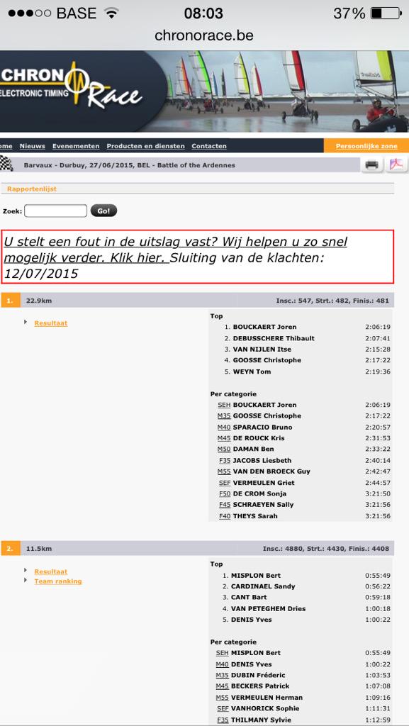
Task: Click M50 category for DAMAN Ben
Action: click(224, 449)
